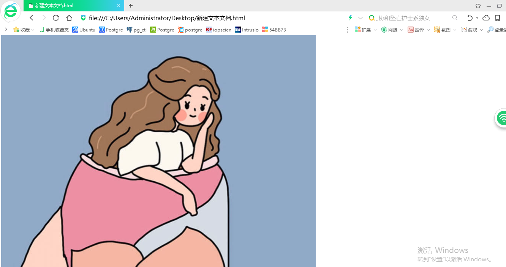
Task: Expand the 收藏 favorites dropdown
Action: point(33,30)
